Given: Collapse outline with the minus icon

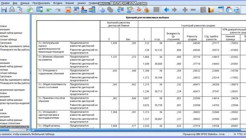Looking at the screenshot, I should point(193,10).
